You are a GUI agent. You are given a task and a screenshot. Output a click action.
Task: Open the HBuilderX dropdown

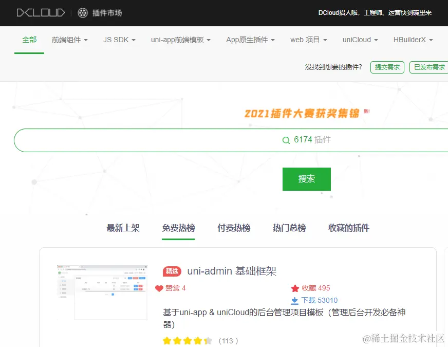(x=413, y=40)
